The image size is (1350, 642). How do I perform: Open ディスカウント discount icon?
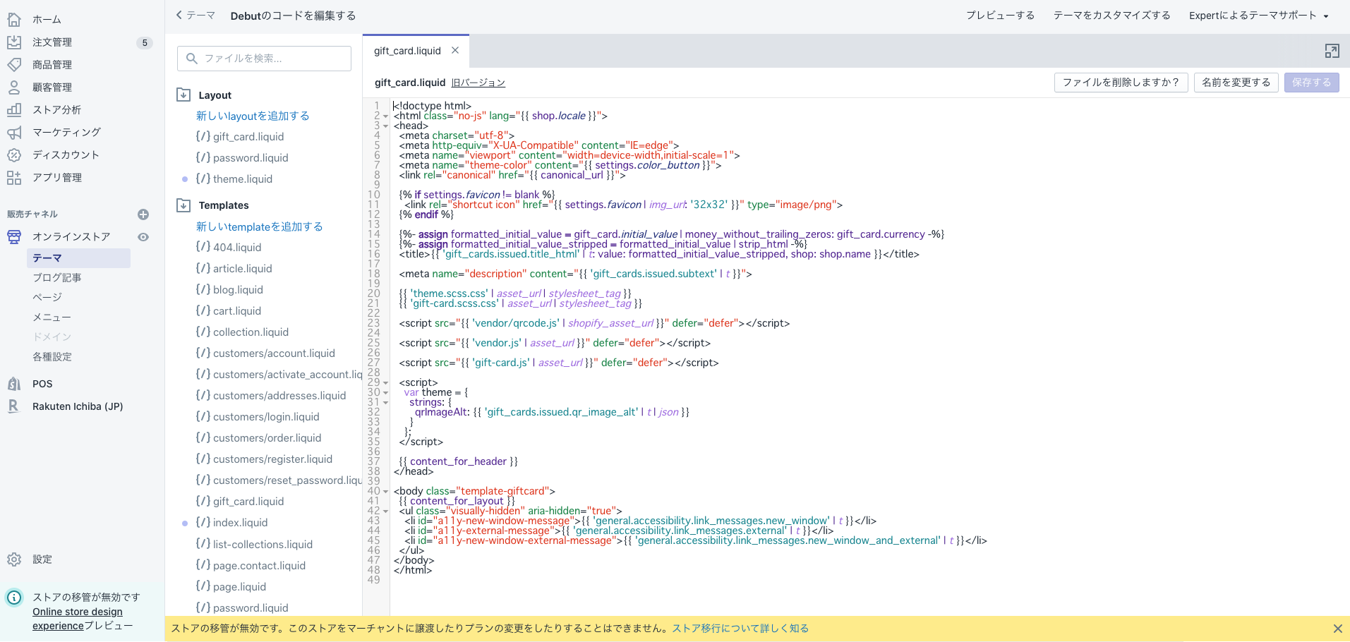(x=14, y=155)
